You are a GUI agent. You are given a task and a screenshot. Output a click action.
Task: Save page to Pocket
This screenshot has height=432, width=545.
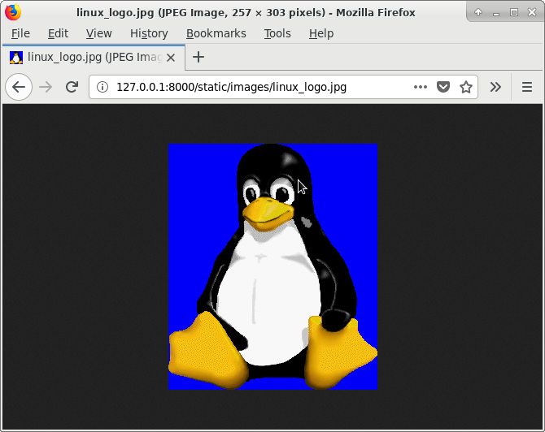(443, 87)
